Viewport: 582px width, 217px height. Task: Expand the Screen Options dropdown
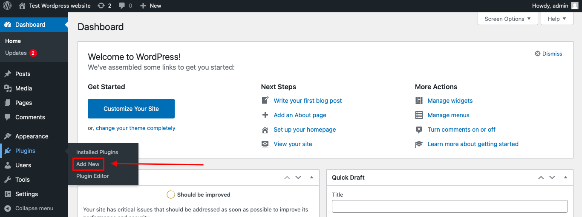507,19
